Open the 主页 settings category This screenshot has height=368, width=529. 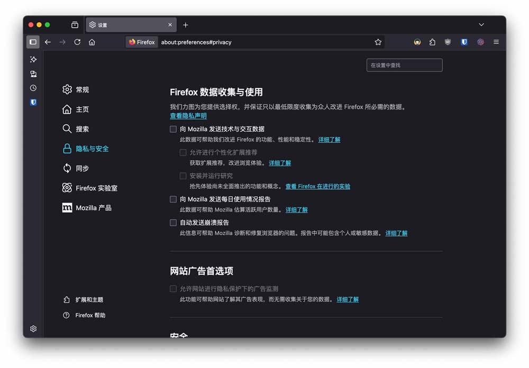point(76,109)
